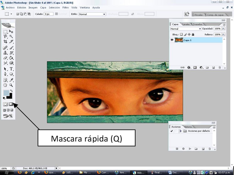Image resolution: width=234 pixels, height=175 pixels.
Task: Toggle Acciones por defecto checkmark
Action: [172, 131]
